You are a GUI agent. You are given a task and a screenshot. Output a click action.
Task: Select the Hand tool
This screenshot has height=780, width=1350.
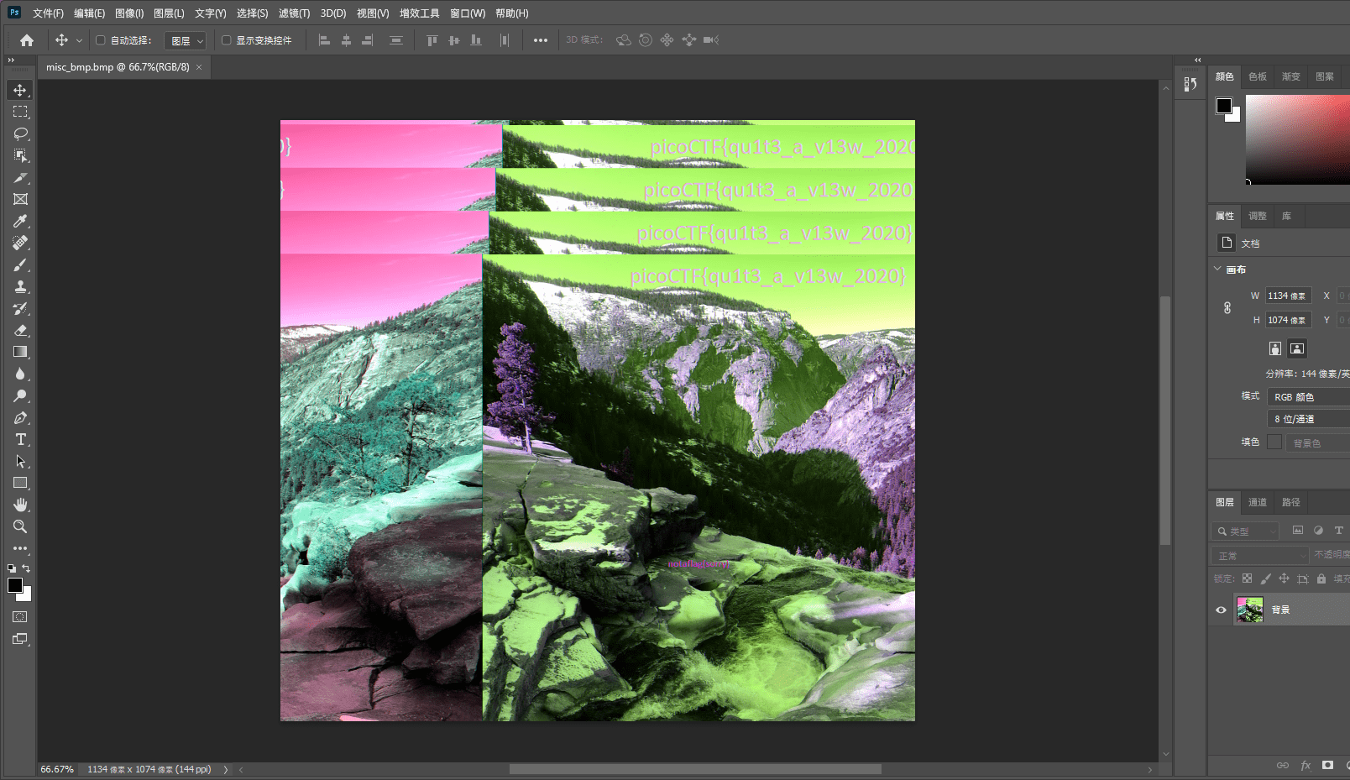[x=20, y=505]
